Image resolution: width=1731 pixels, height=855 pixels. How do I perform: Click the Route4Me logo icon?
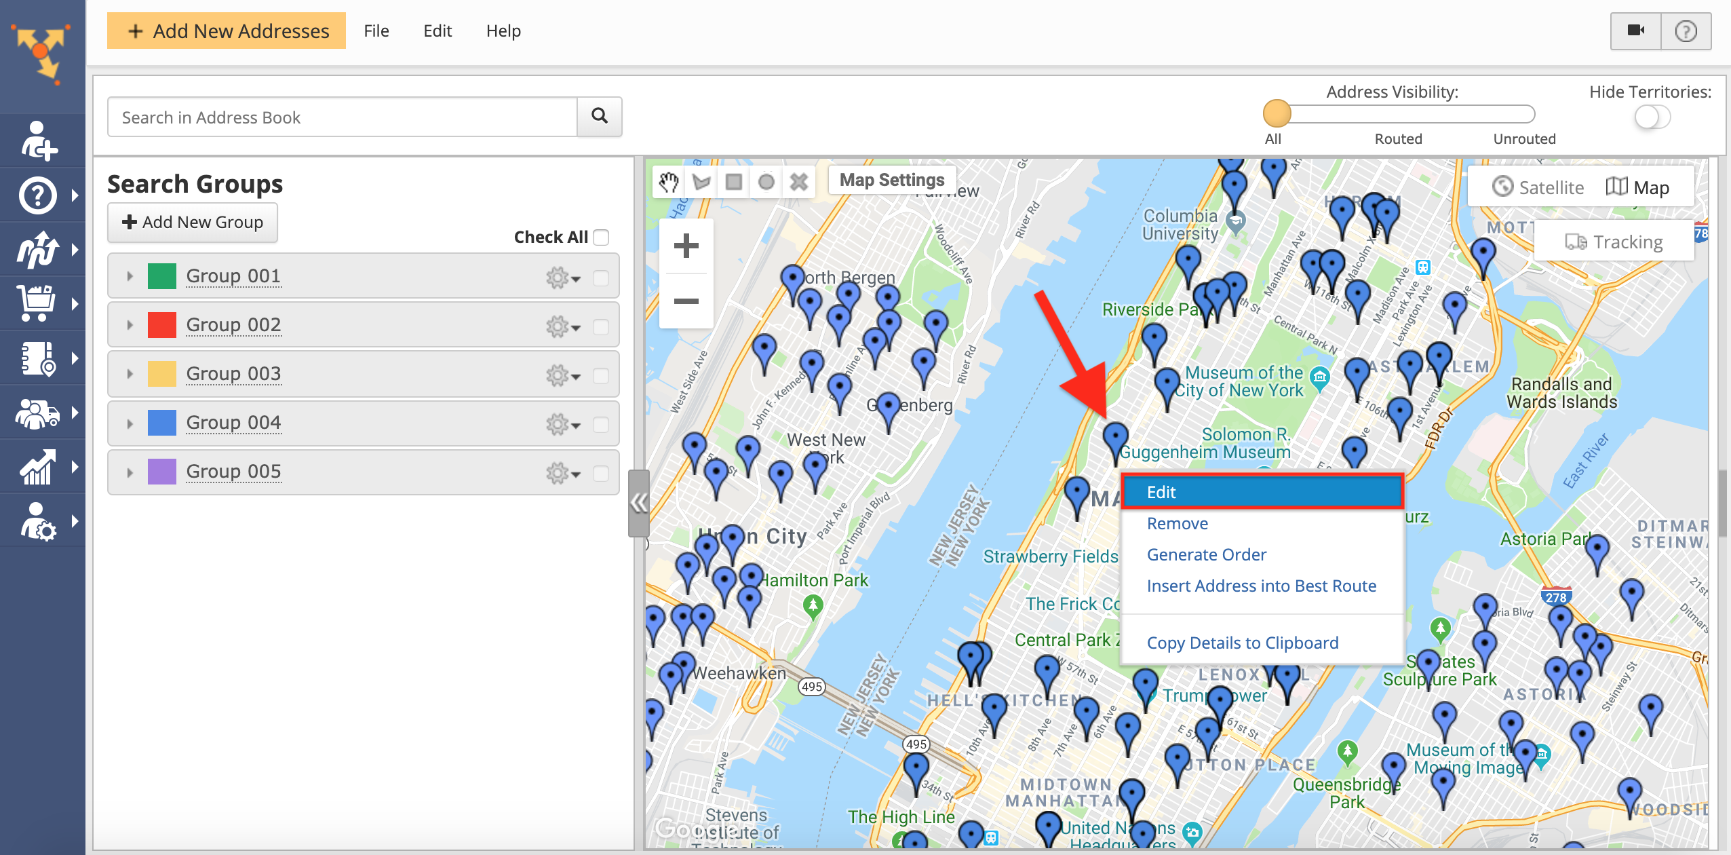coord(42,53)
